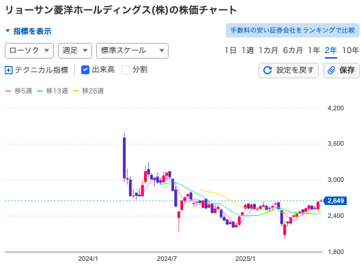This screenshot has height=265, width=361.
Task: Select the 10年 period tab
Action: point(350,50)
